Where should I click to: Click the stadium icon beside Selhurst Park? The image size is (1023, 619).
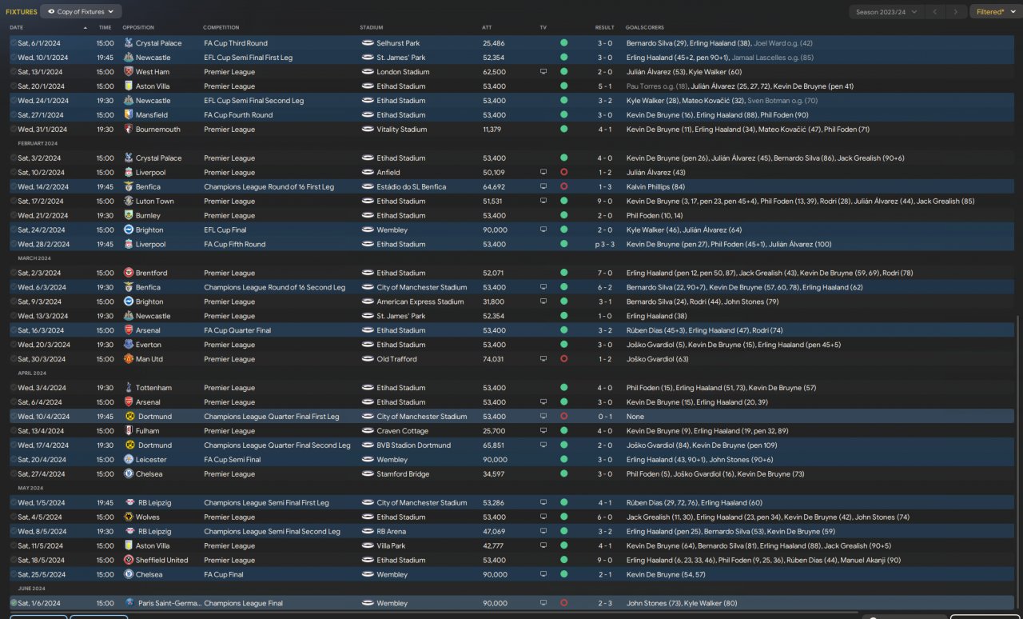click(368, 43)
